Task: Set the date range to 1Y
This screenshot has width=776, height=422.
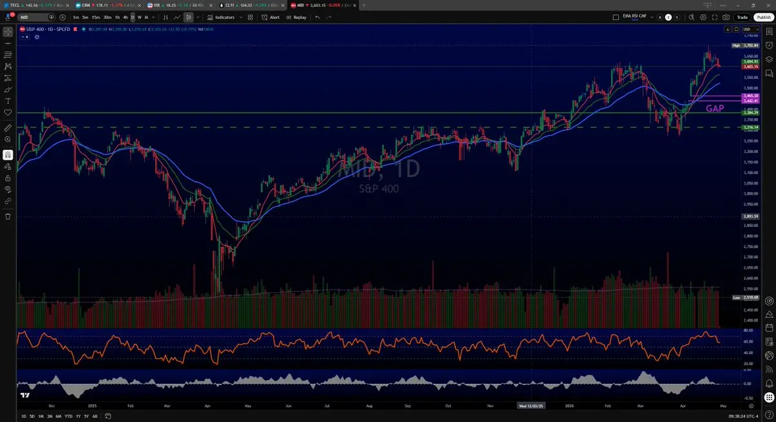Action: coord(78,416)
